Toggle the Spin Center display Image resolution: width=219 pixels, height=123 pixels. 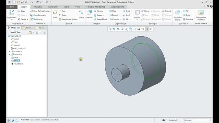click(x=151, y=29)
